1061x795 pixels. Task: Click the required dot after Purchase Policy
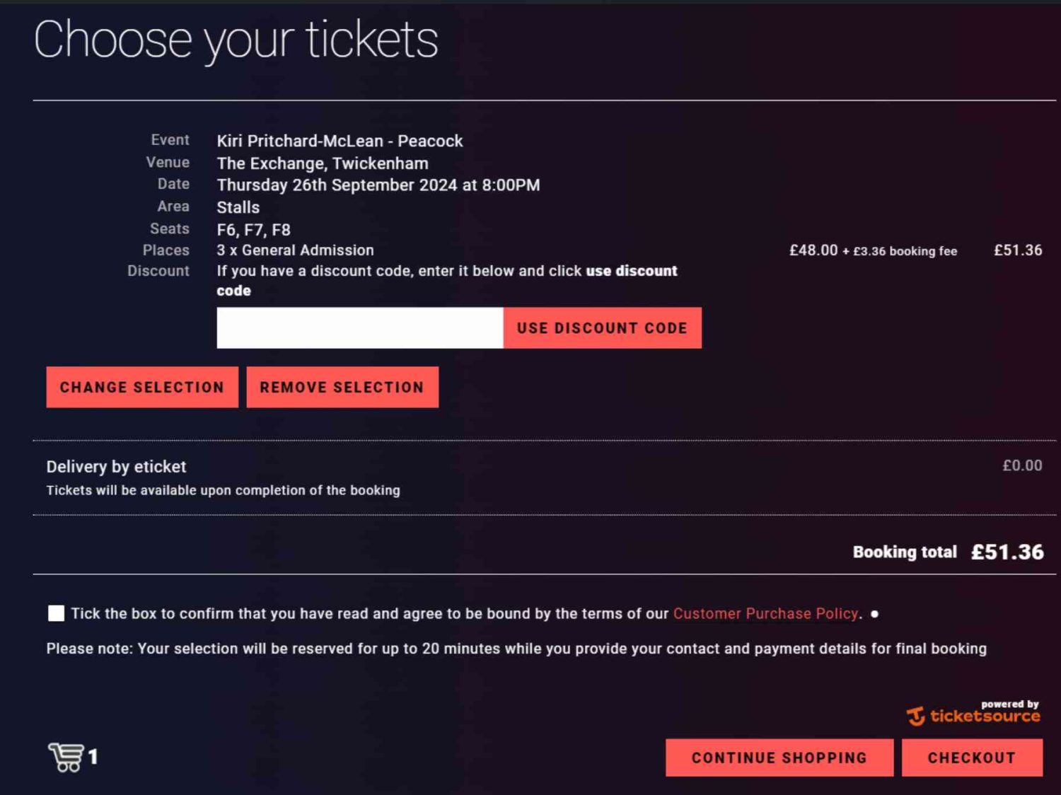click(x=875, y=614)
